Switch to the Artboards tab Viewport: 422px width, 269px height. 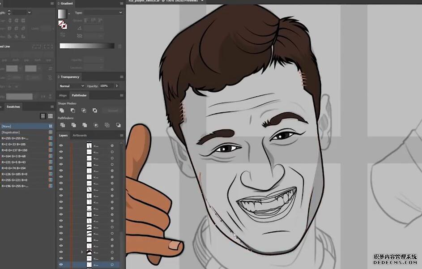click(80, 136)
